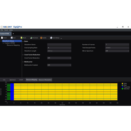
Task: Click the Subcarriers axis label
Action: click(x=1, y=92)
